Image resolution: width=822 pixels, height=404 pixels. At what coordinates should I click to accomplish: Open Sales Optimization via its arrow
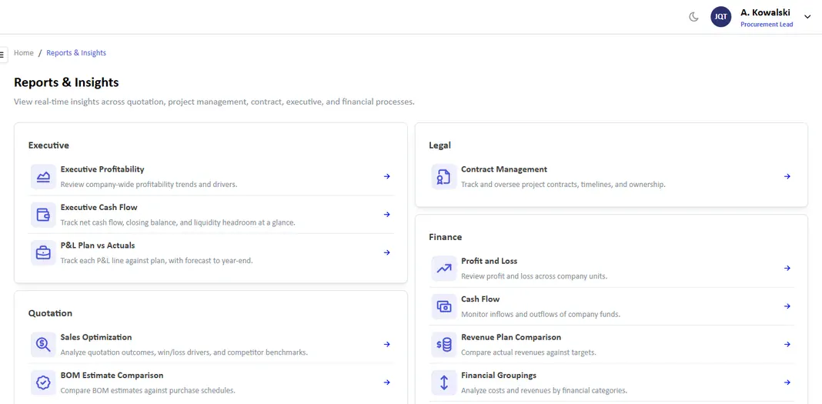click(387, 344)
